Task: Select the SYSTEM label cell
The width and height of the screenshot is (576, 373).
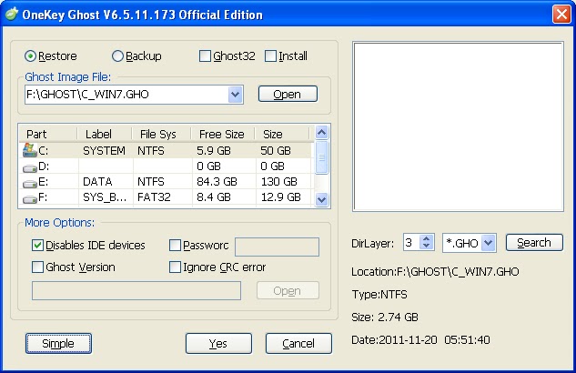Action: [105, 150]
